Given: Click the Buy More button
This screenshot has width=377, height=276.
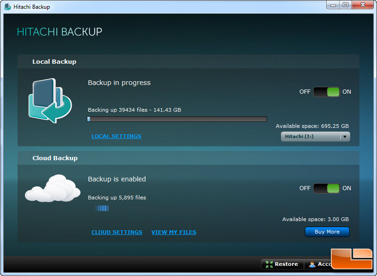Looking at the screenshot, I should point(327,232).
